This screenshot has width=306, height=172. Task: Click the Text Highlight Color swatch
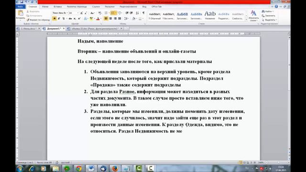tap(91, 19)
